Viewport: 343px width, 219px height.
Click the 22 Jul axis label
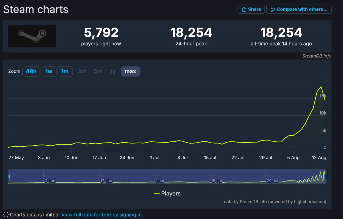pyautogui.click(x=238, y=157)
